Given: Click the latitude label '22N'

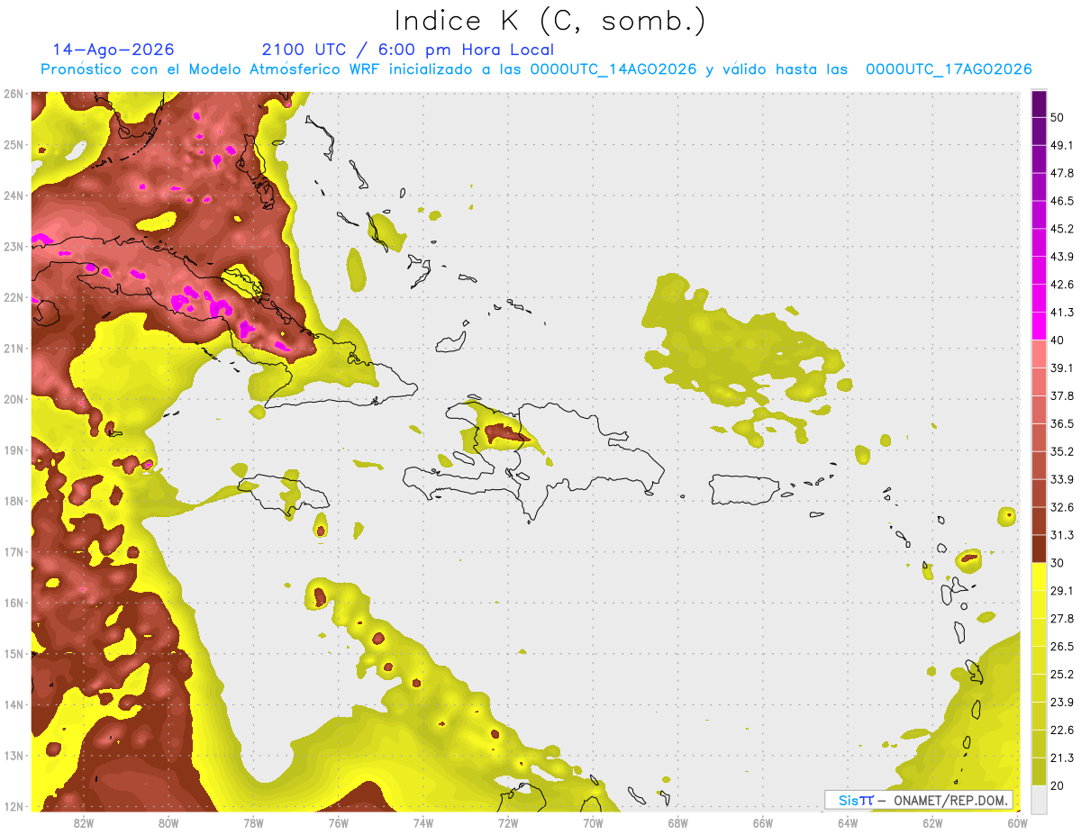Looking at the screenshot, I should (x=14, y=297).
